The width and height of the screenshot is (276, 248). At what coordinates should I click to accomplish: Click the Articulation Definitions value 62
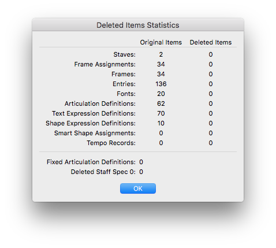[161, 103]
